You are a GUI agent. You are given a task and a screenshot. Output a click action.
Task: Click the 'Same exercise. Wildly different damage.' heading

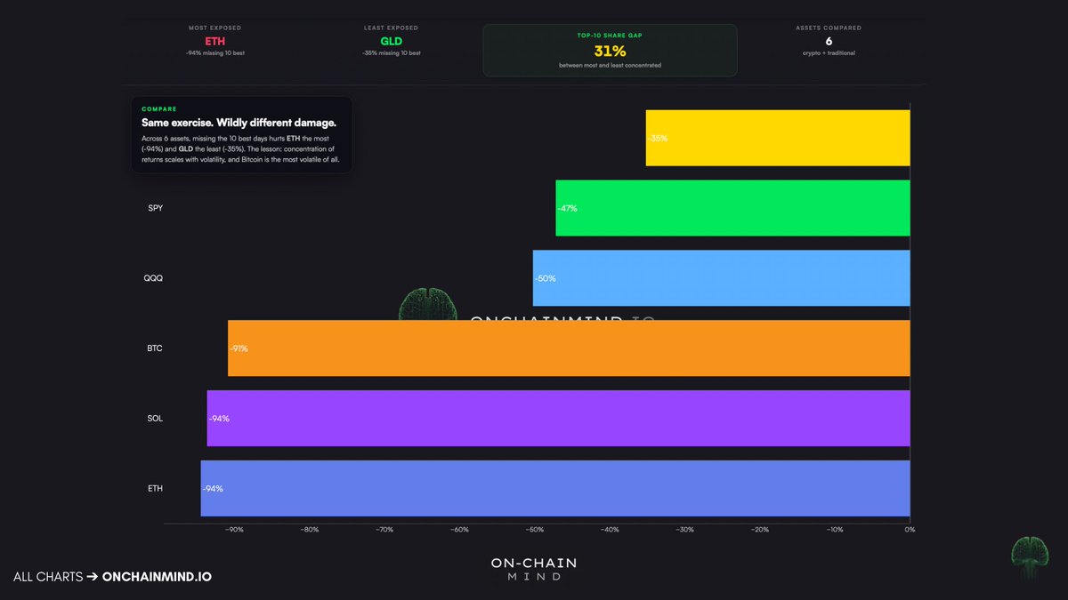point(239,123)
